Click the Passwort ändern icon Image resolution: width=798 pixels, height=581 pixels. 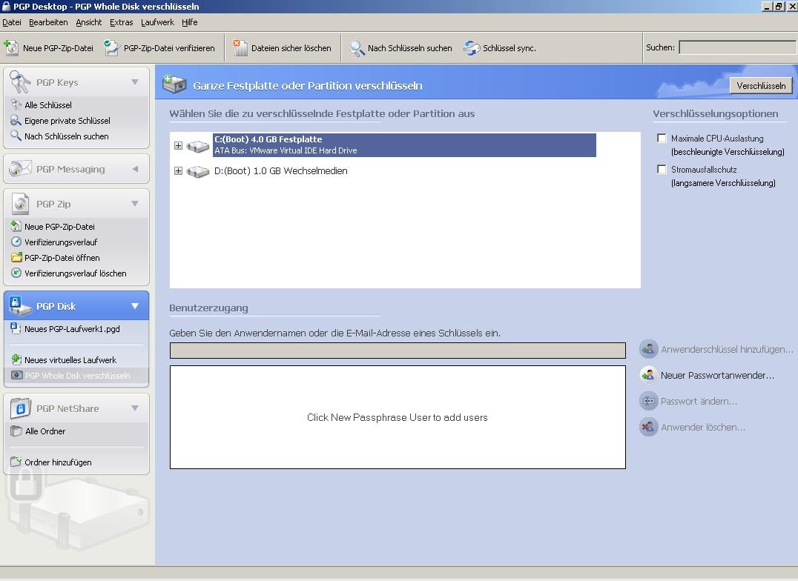[x=648, y=401]
